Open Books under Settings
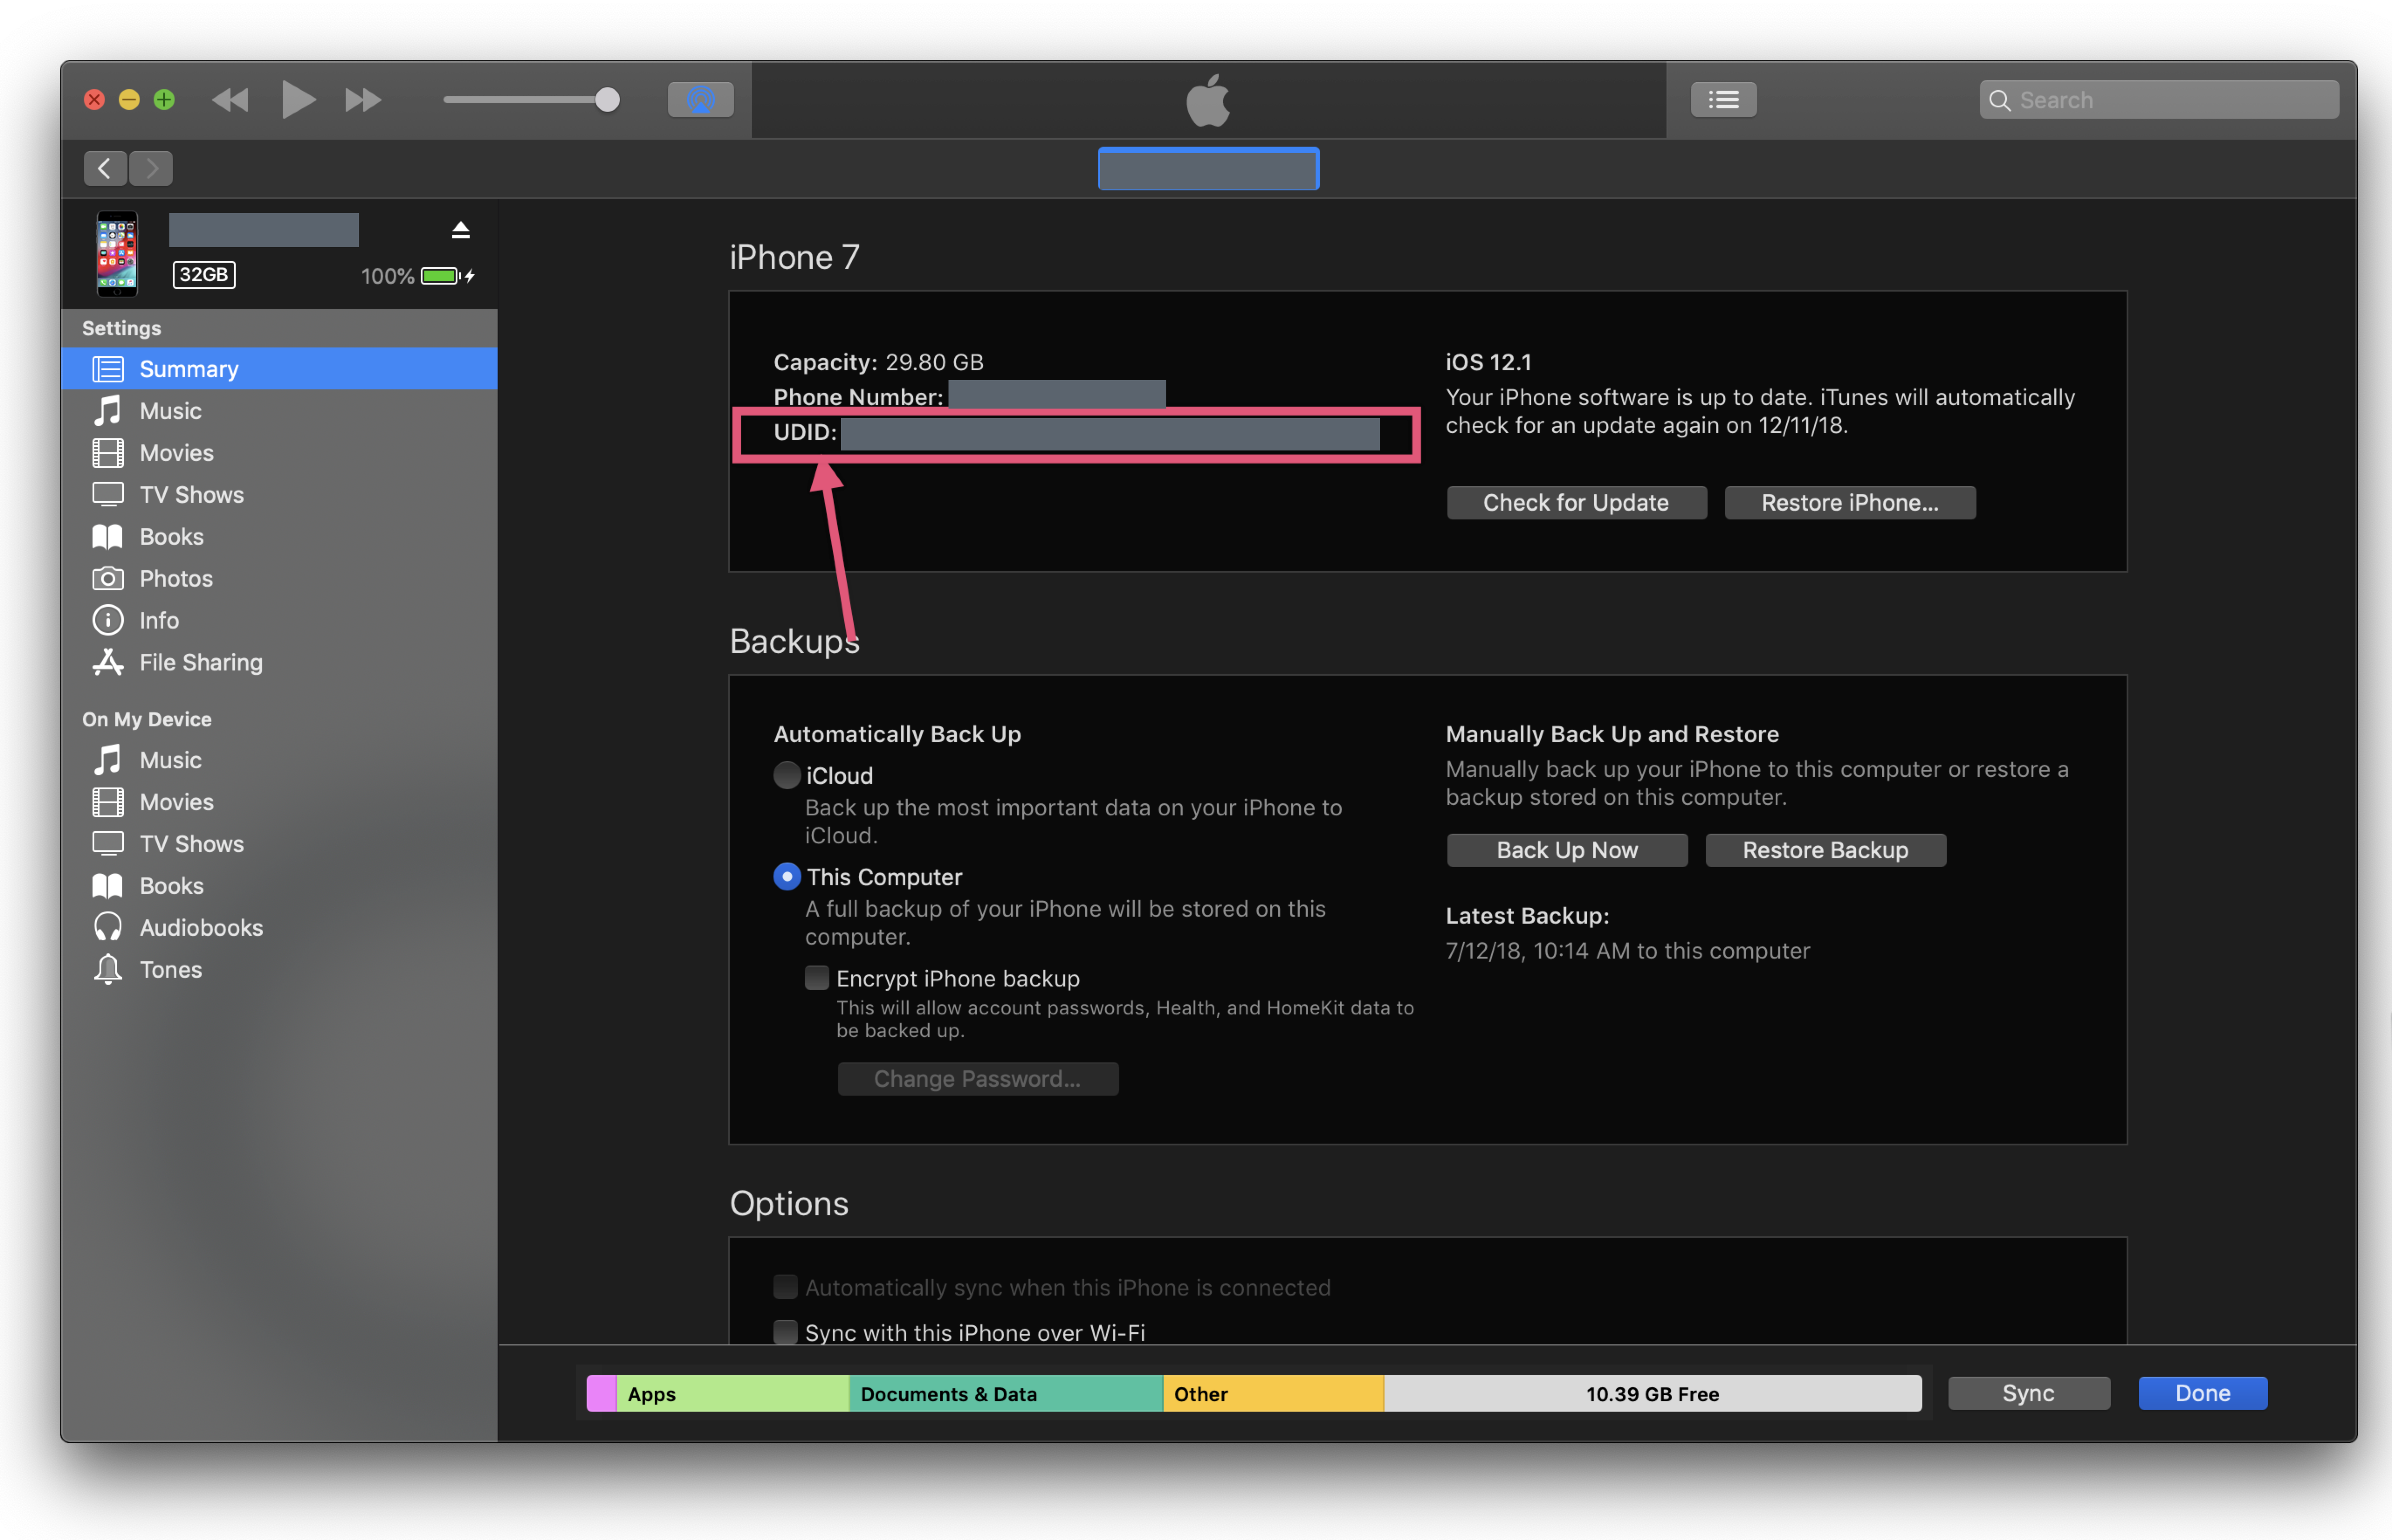This screenshot has width=2392, height=1540. pyautogui.click(x=279, y=537)
